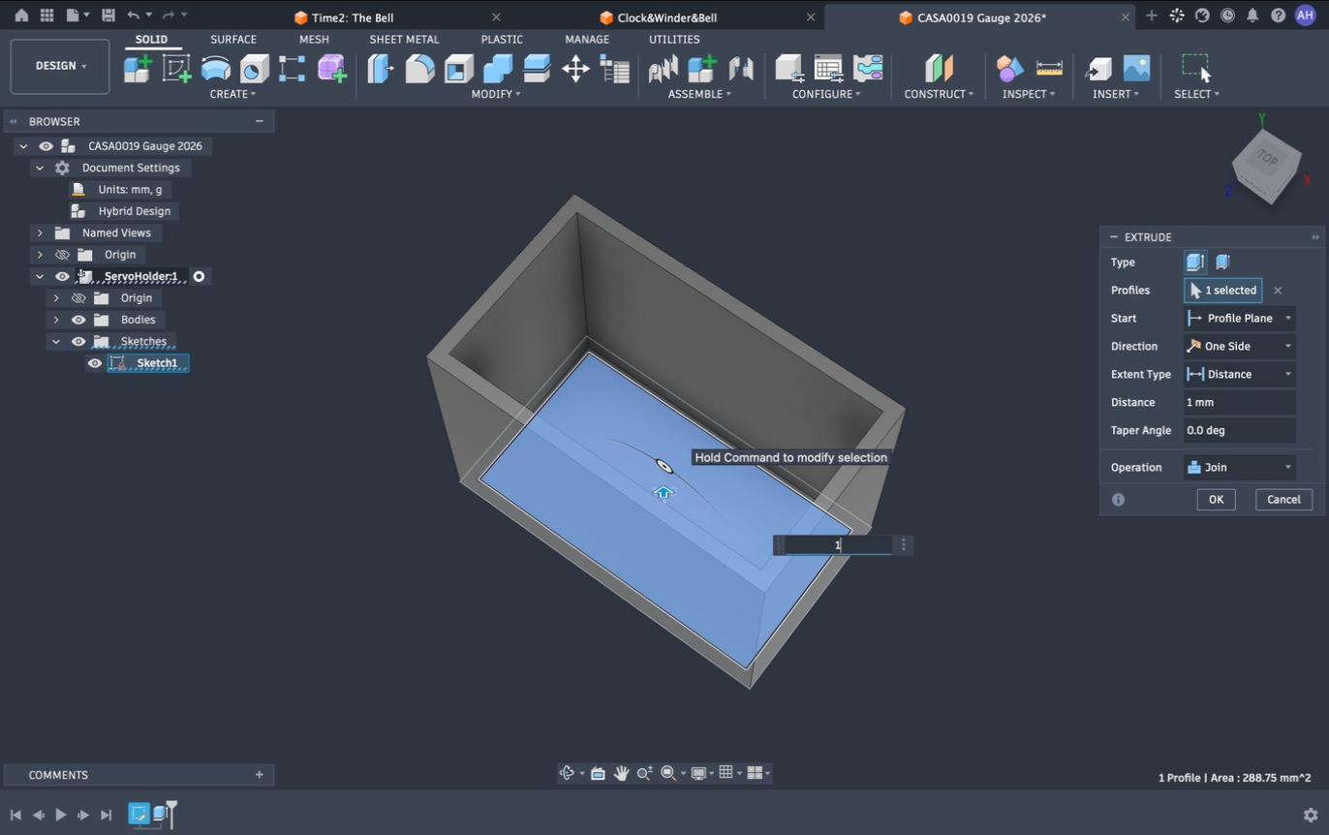Toggle visibility of the Bodies folder
Image resolution: width=1329 pixels, height=835 pixels.
78,320
